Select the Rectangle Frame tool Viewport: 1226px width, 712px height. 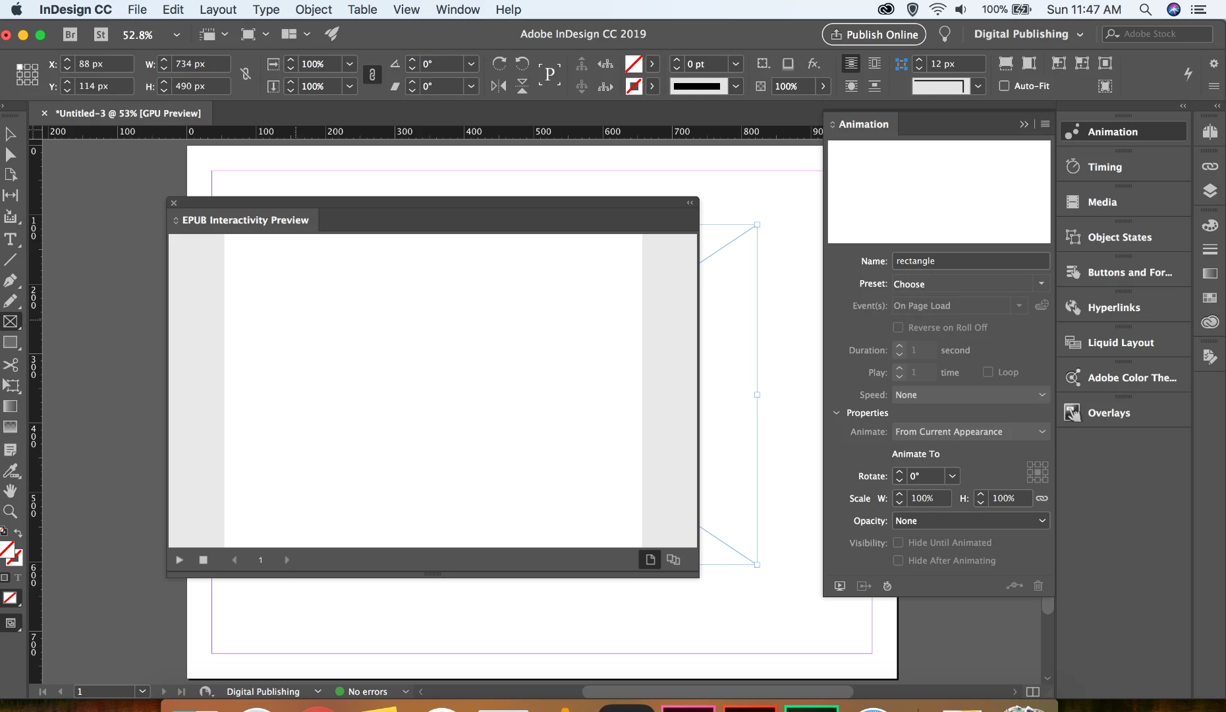point(11,322)
